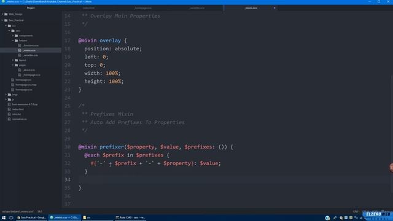Click the Sass_Practical folder icon
This screenshot has width=393, height=221.
6,20
